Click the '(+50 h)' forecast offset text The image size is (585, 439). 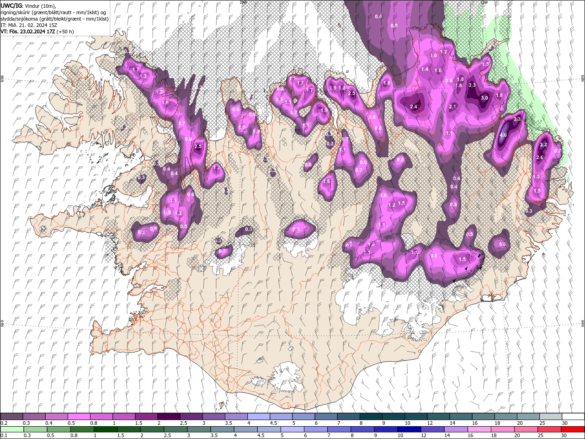click(66, 32)
